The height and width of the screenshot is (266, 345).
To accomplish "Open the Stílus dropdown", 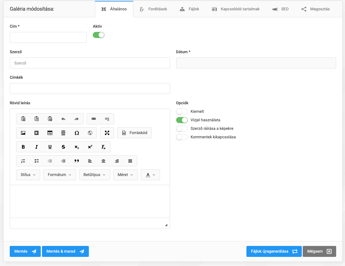I will pyautogui.click(x=28, y=175).
